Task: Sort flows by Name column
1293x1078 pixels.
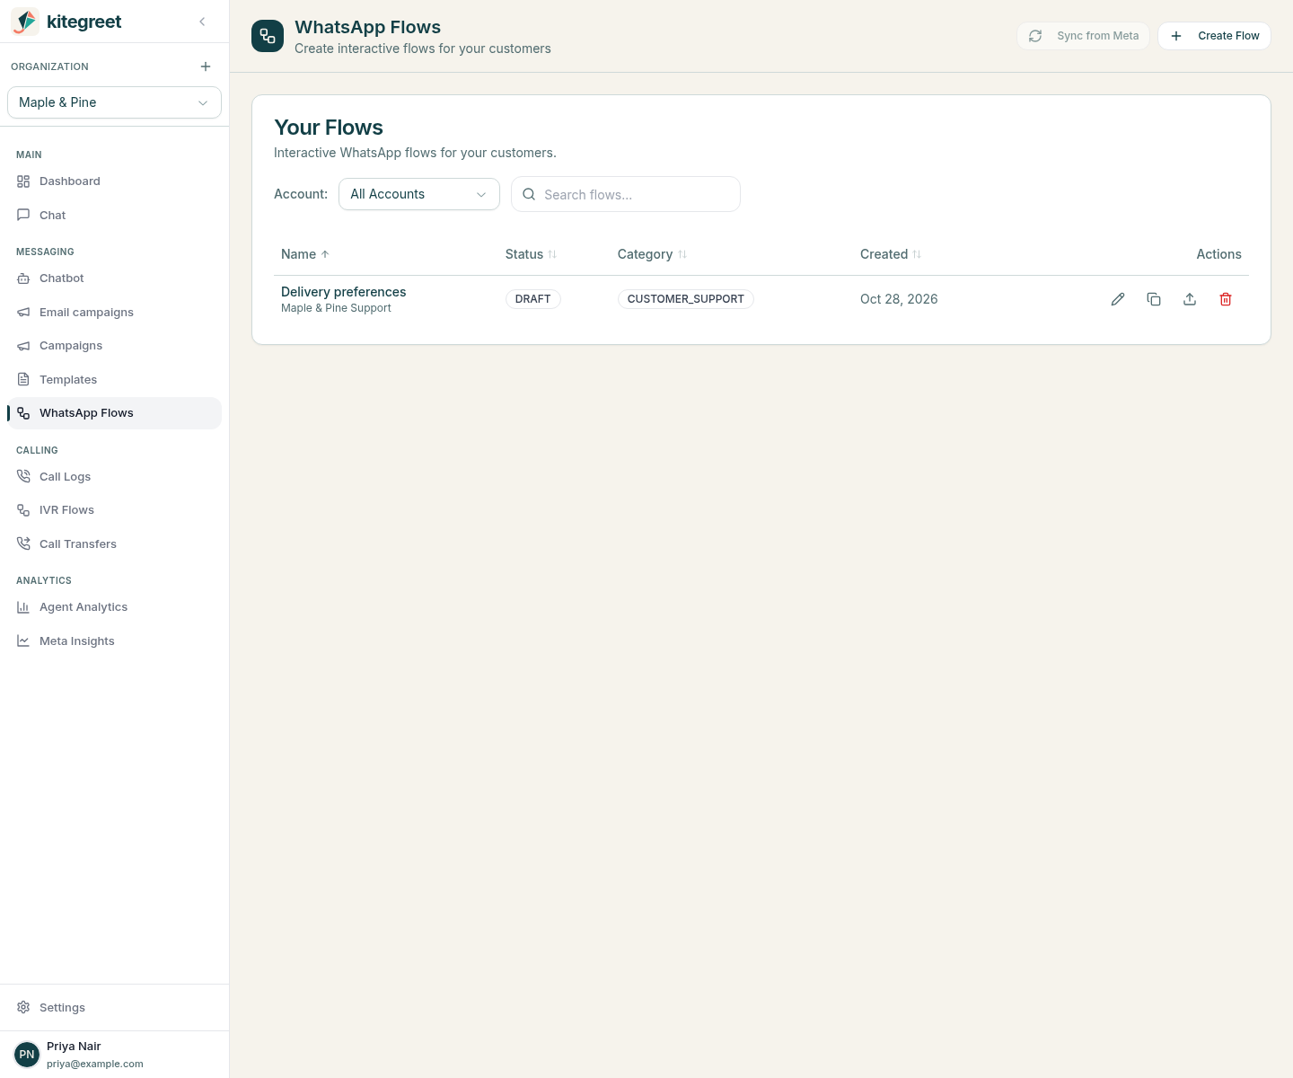Action: [x=305, y=254]
